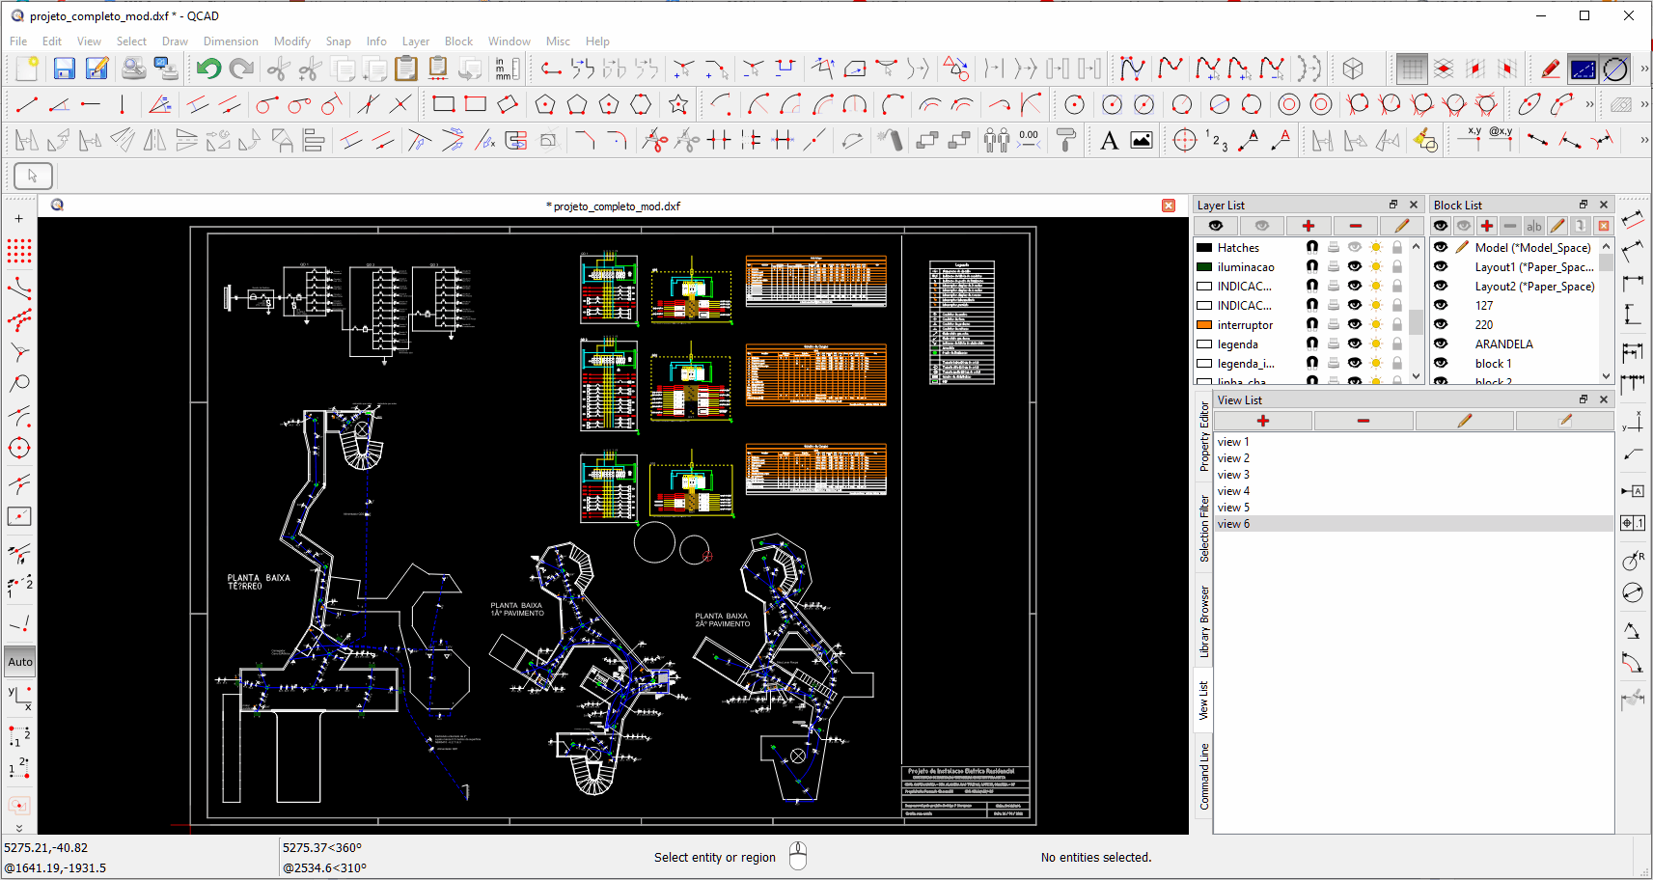This screenshot has height=880, width=1653.
Task: Toggle draft mode with the blue ruler icon
Action: click(1583, 69)
